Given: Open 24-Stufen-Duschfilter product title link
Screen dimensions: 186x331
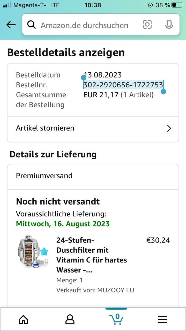Looking at the screenshot, I should point(91,255).
